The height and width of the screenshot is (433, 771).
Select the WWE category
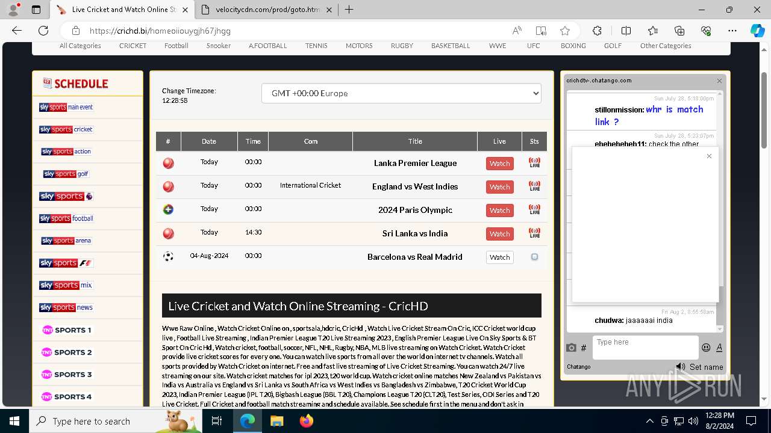pos(498,46)
